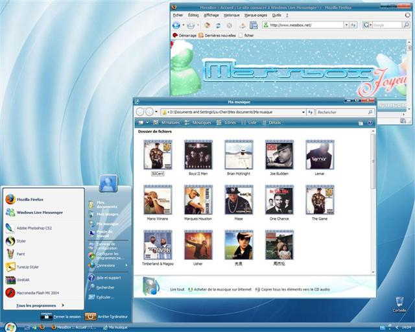Screen dimensions: 415x332
Task: Click the back button in Ma musique window
Action: point(140,112)
